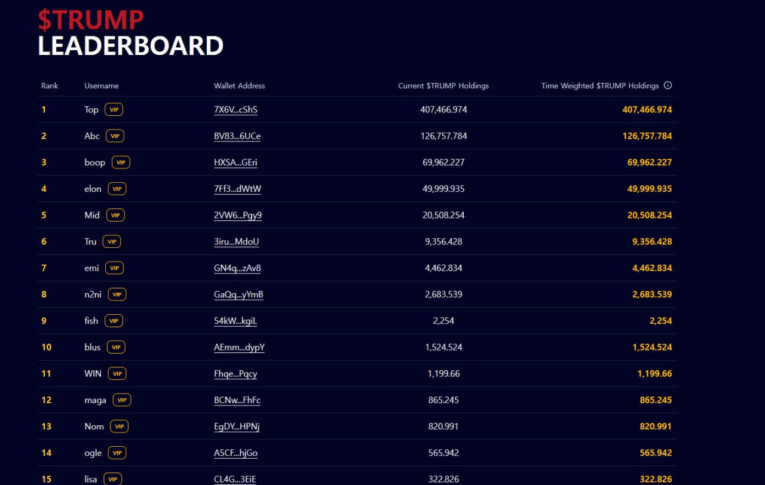Click the username Tru
This screenshot has width=765, height=485.
90,241
